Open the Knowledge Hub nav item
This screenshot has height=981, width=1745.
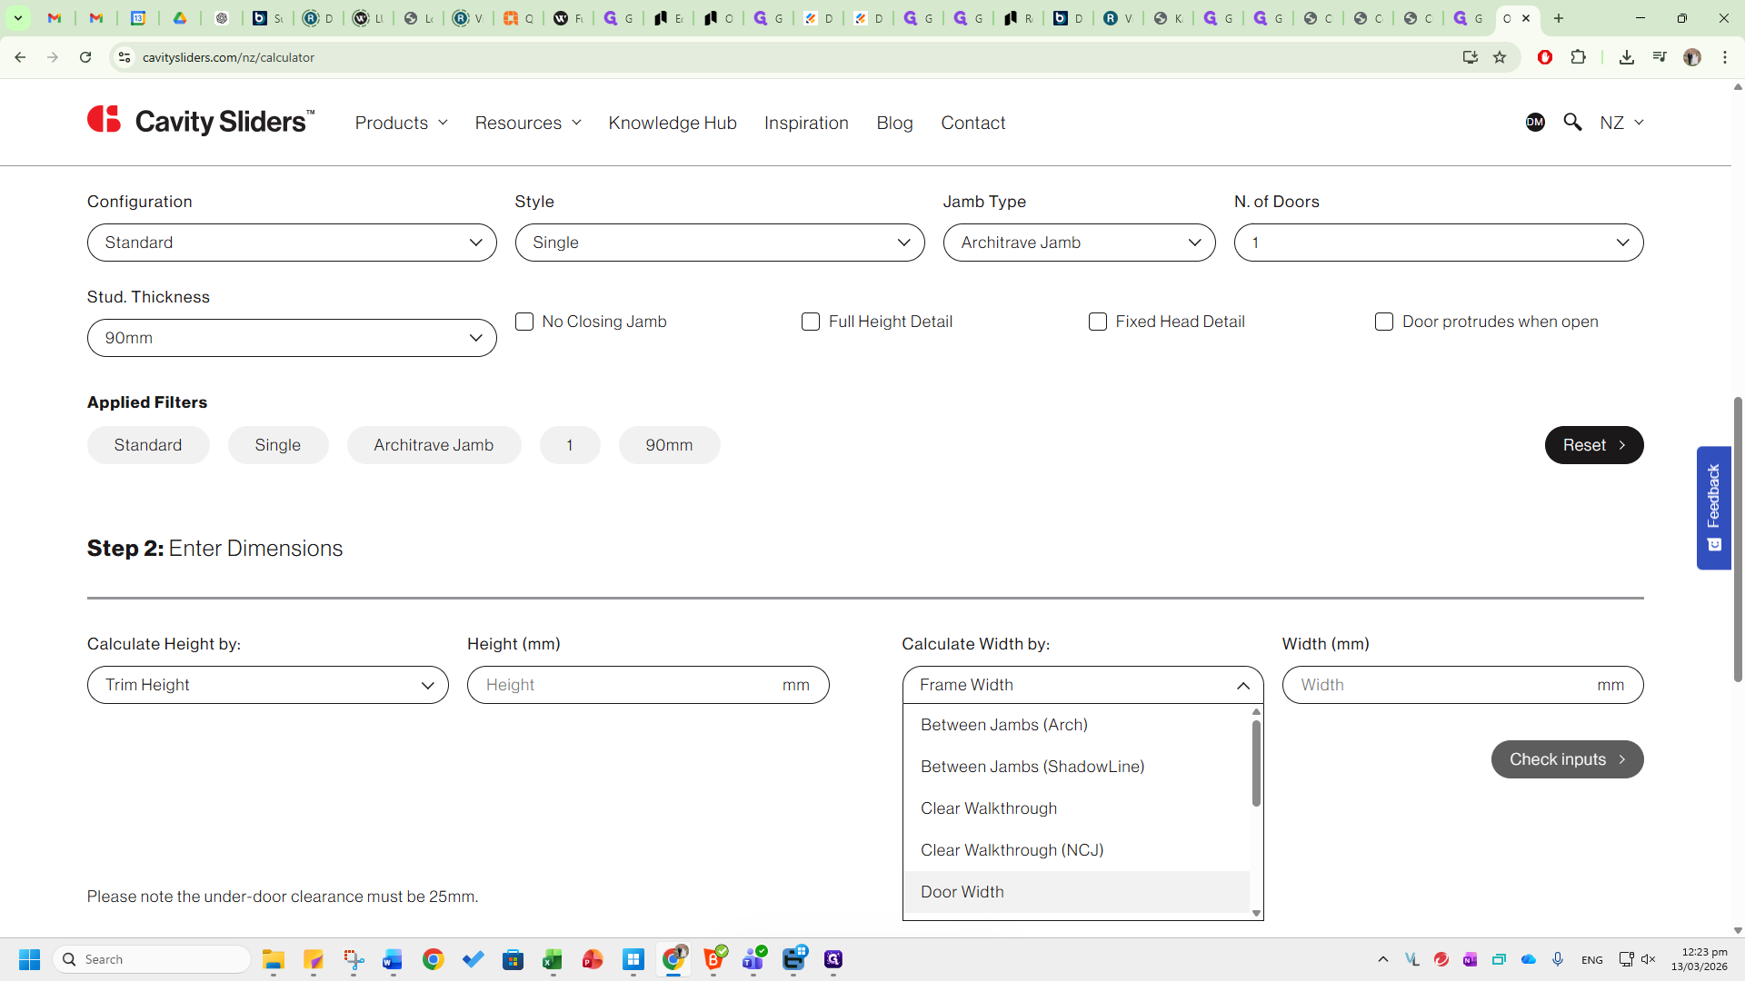(x=673, y=123)
